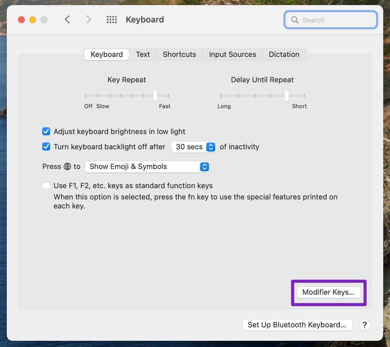Switch to the Shortcuts tab

(x=180, y=54)
